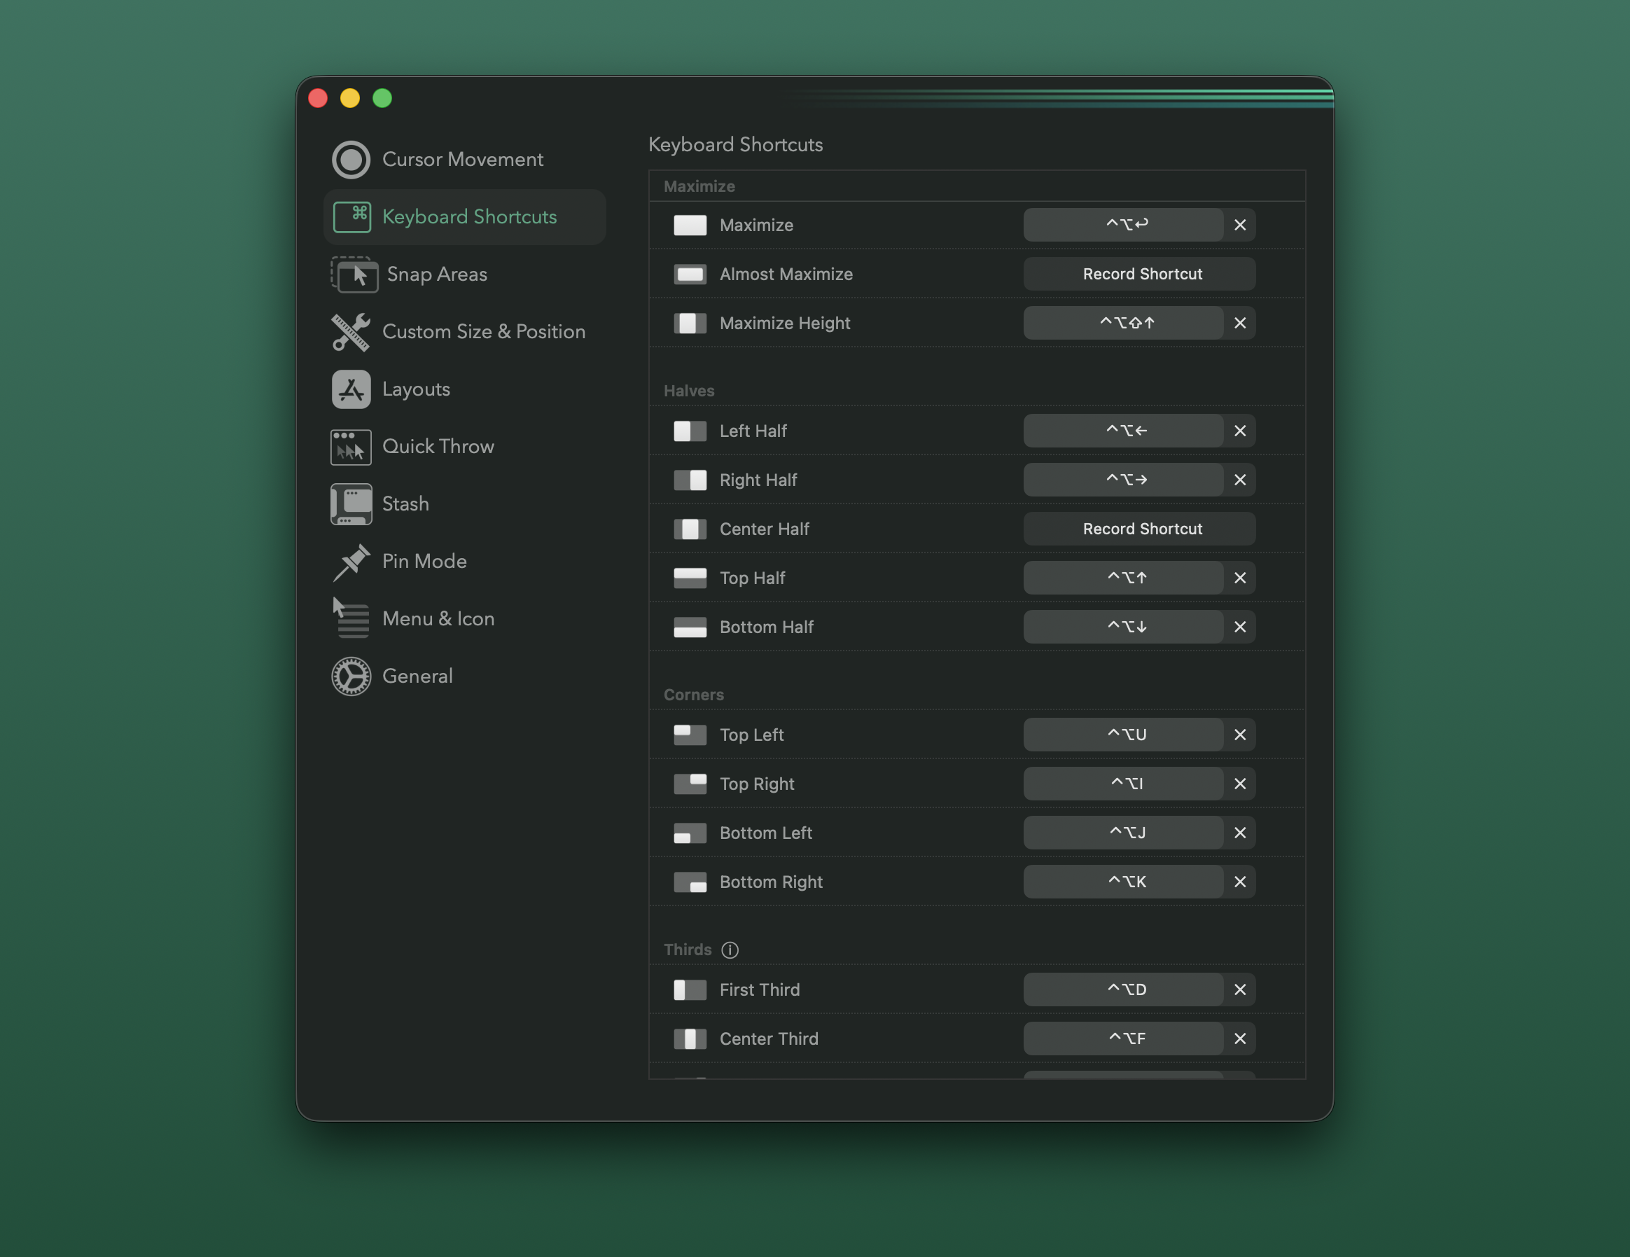1630x1257 pixels.
Task: Open the Pin Mode section label
Action: coord(424,562)
